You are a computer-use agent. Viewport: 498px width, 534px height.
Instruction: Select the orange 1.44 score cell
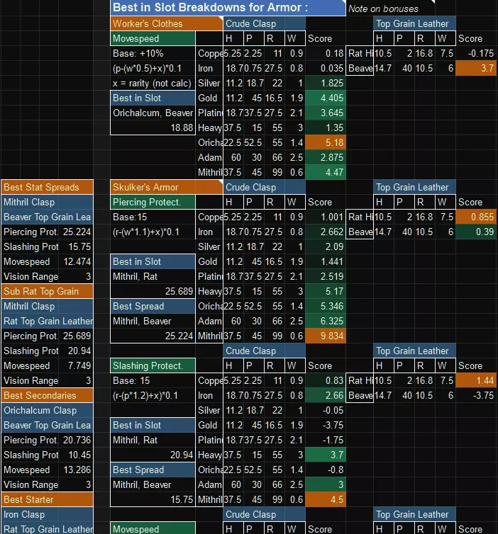click(475, 380)
